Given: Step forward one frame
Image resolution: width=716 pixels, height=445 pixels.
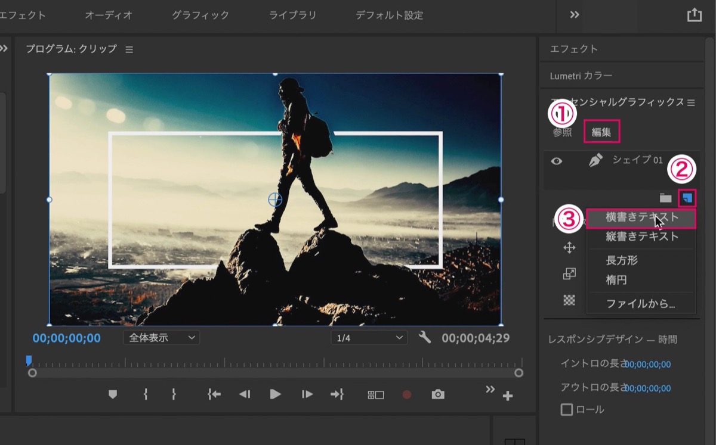Looking at the screenshot, I should pos(307,394).
